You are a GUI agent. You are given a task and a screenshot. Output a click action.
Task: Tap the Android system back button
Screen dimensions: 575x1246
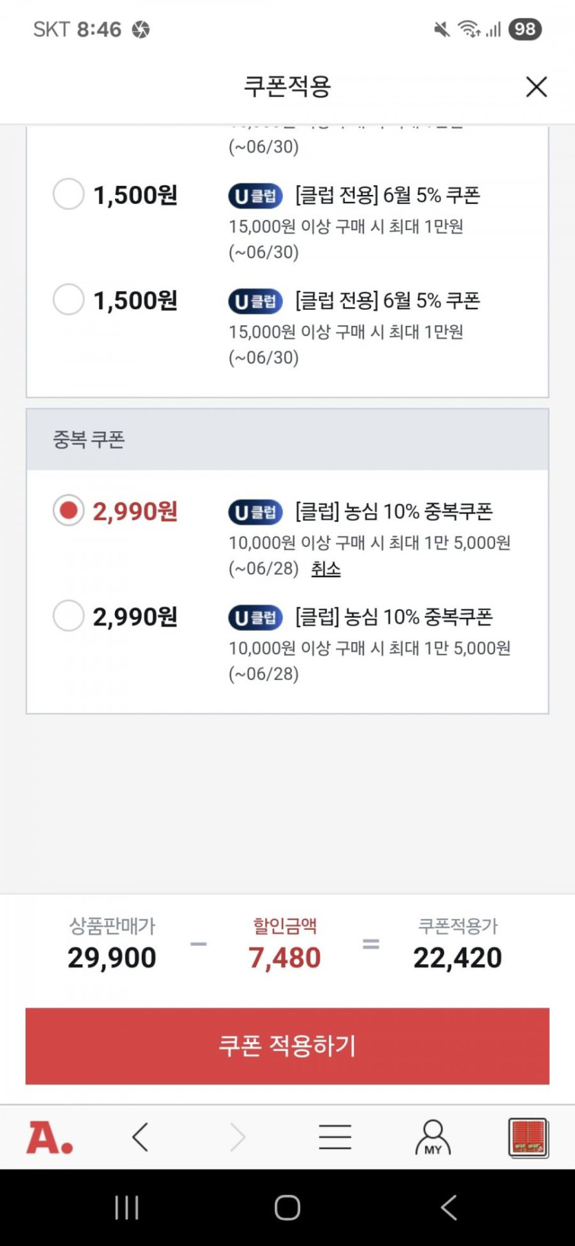pos(448,1207)
